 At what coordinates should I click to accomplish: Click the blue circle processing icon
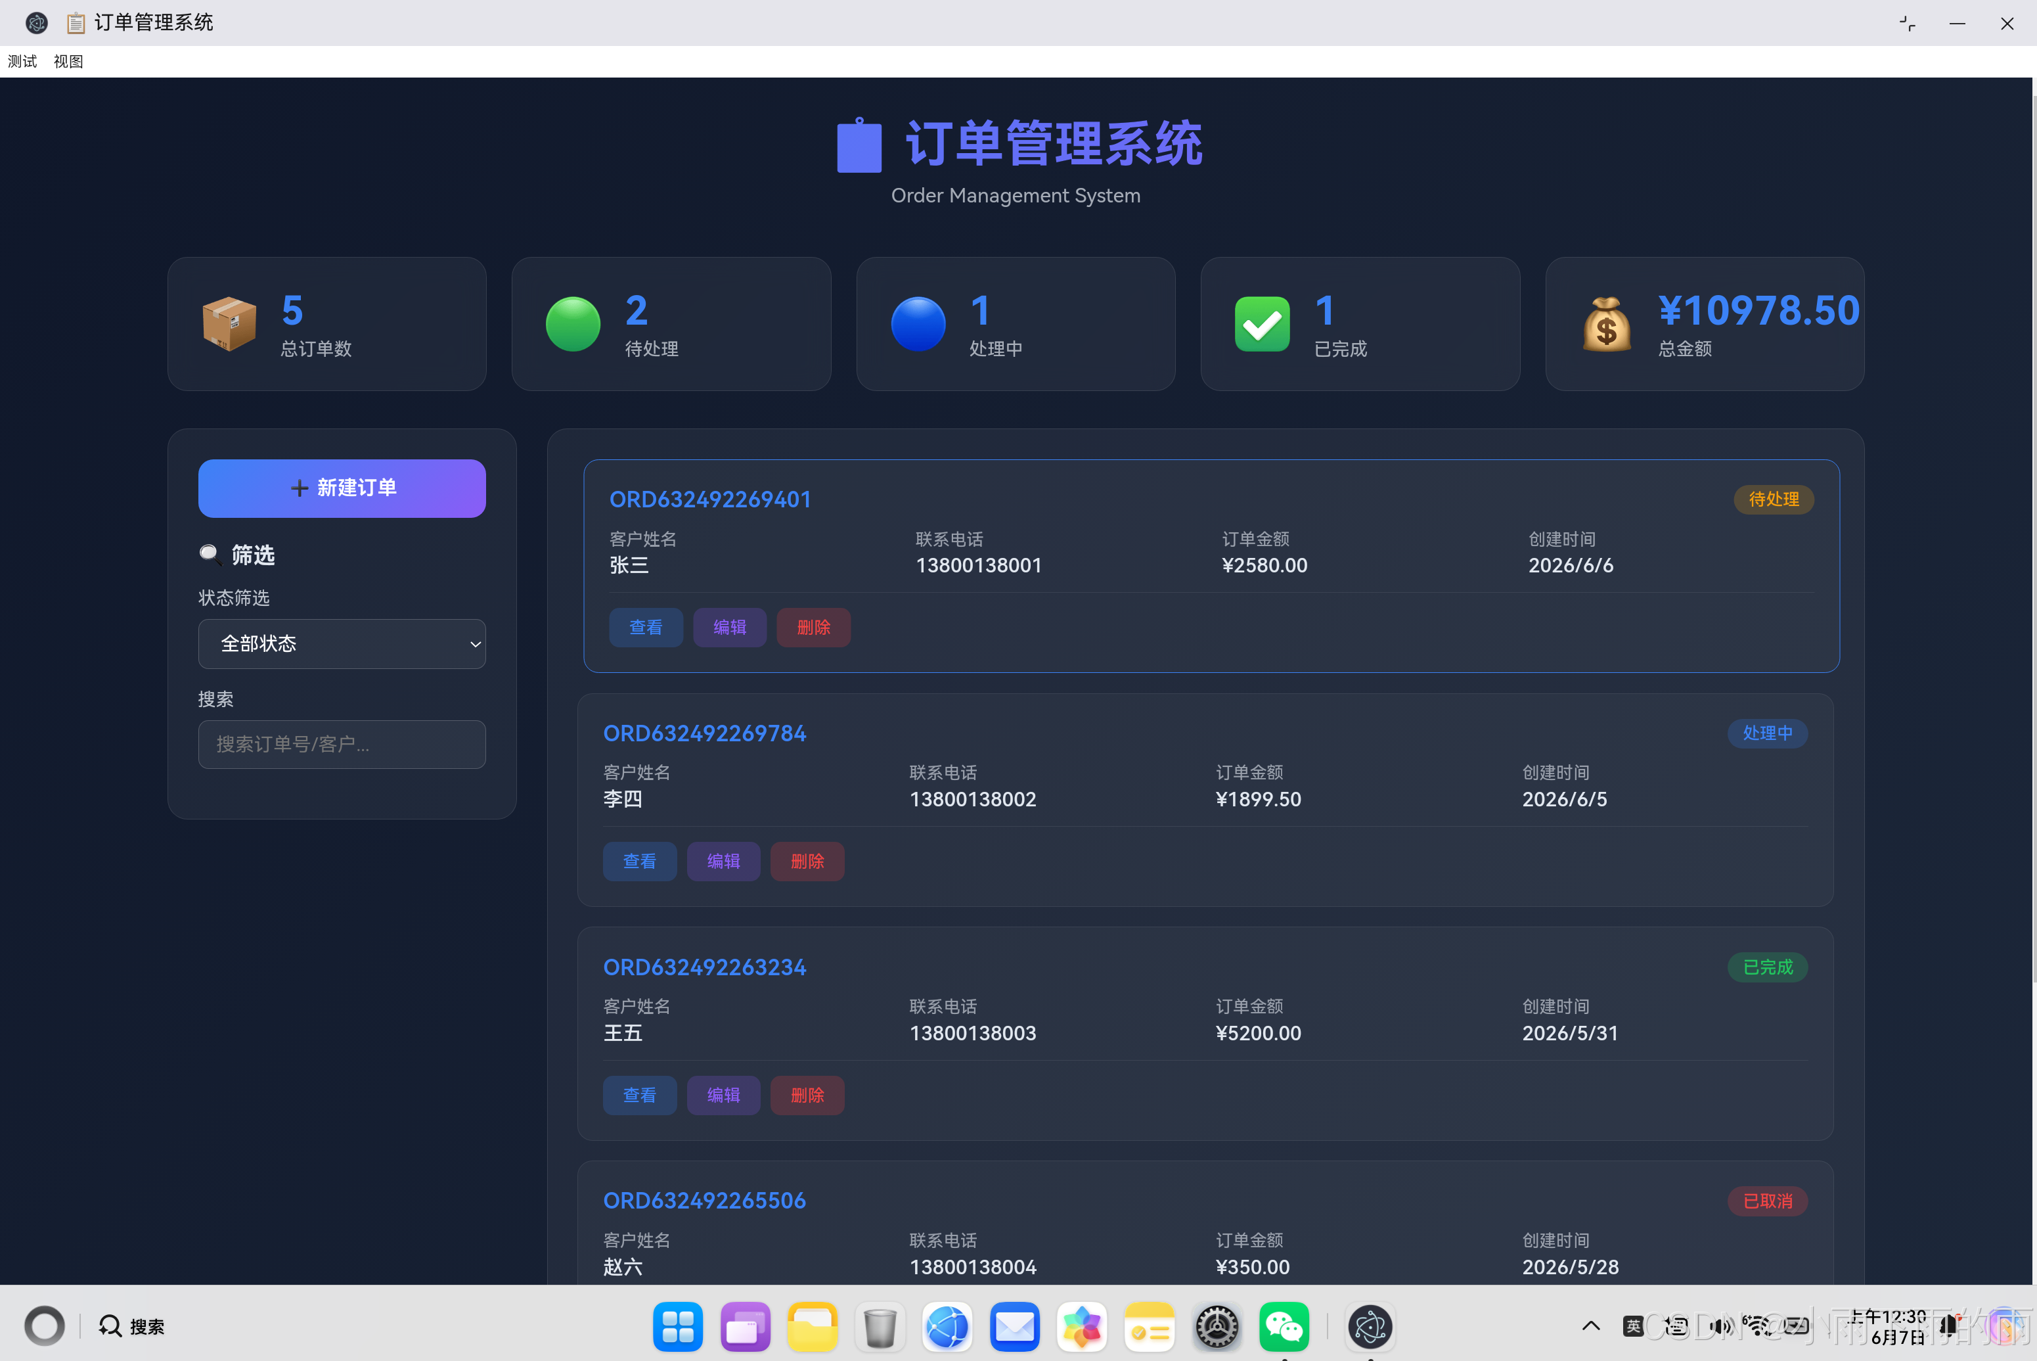pos(918,324)
